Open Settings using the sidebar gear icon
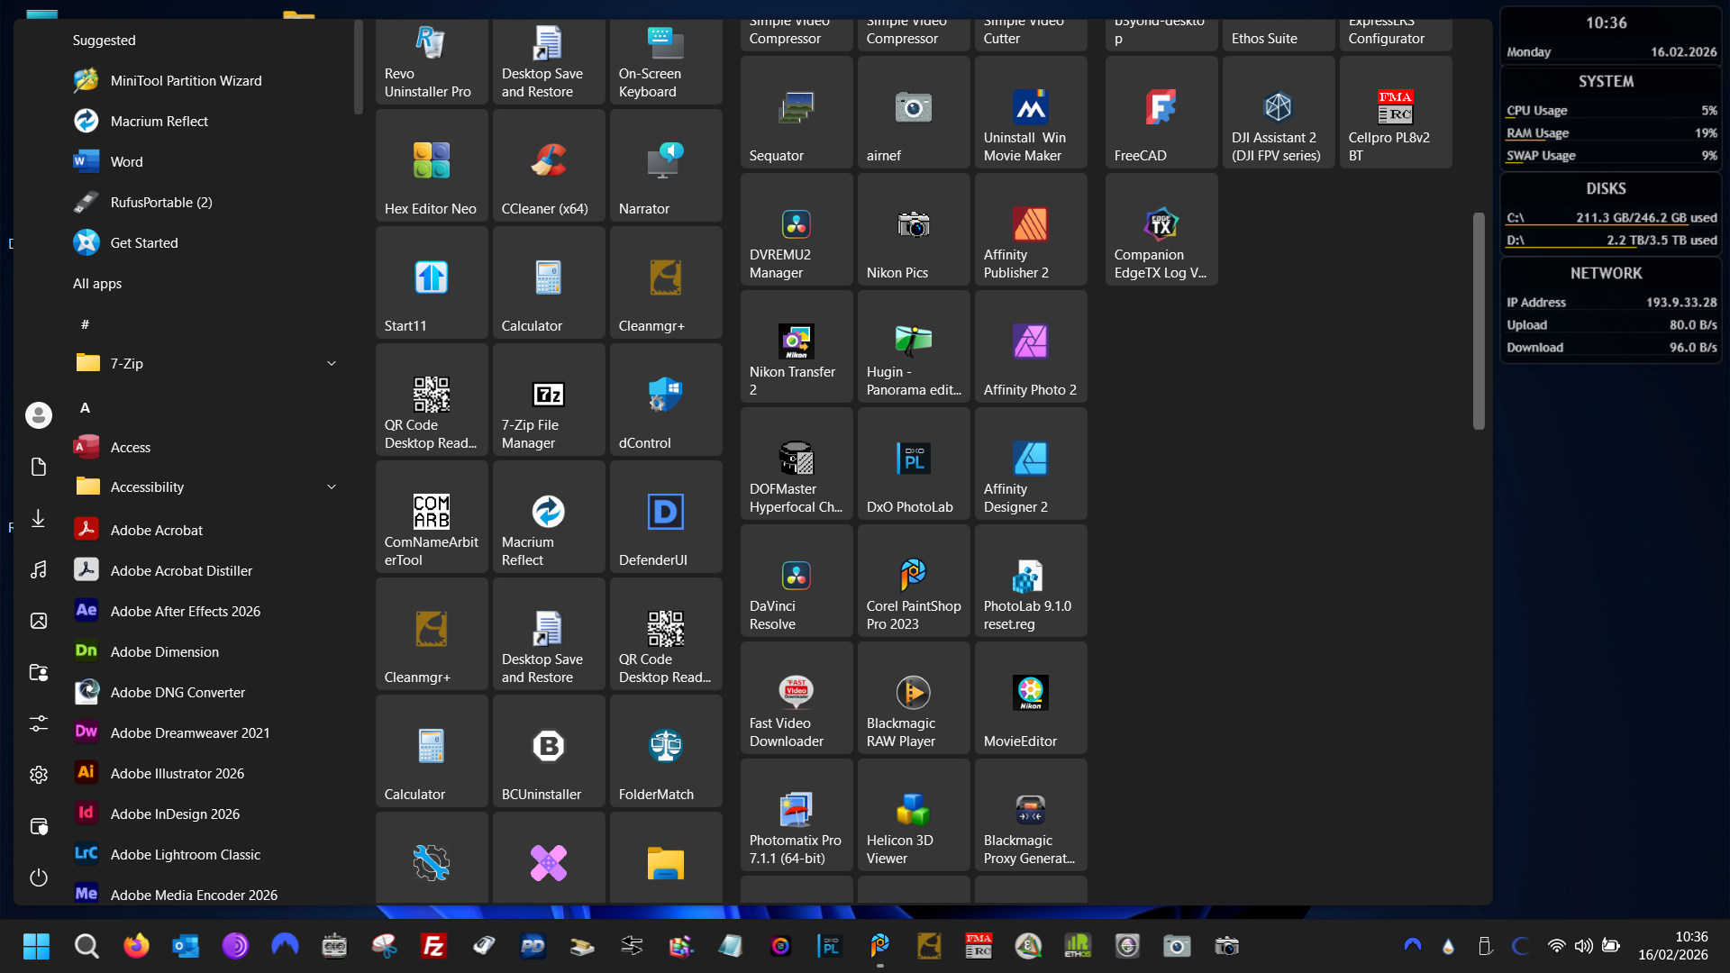The height and width of the screenshot is (973, 1730). tap(39, 775)
